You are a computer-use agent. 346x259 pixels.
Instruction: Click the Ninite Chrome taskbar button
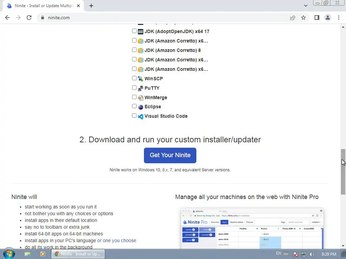pyautogui.click(x=78, y=254)
